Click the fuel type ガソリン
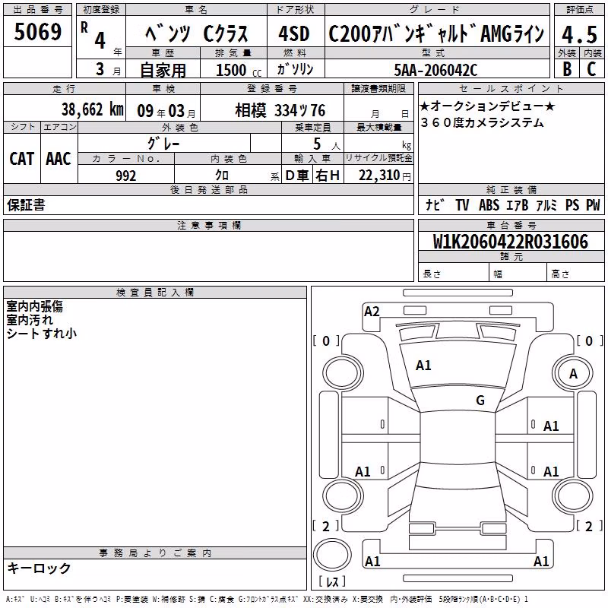The height and width of the screenshot is (608, 608). (295, 69)
